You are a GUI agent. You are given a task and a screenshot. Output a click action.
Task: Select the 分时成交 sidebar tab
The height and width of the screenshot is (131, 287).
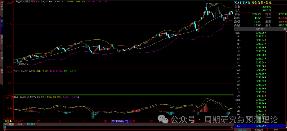click(x=2, y=56)
